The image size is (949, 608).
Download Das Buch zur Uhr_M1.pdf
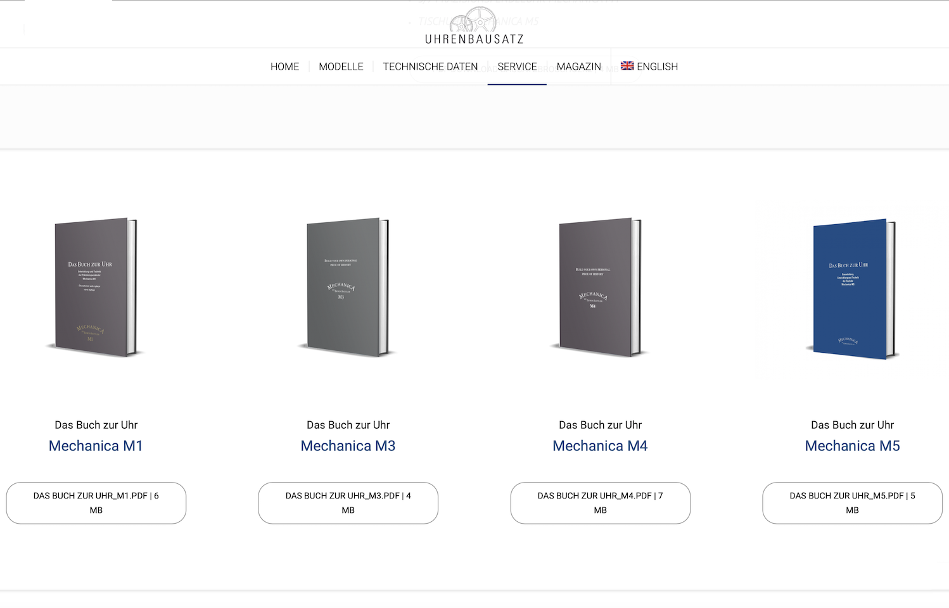[x=96, y=503]
